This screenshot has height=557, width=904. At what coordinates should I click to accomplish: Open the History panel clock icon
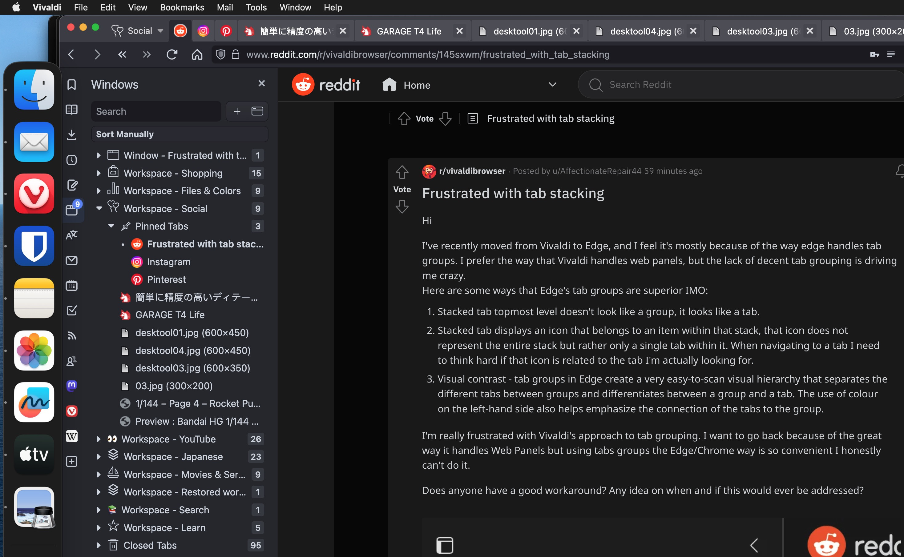click(x=71, y=160)
